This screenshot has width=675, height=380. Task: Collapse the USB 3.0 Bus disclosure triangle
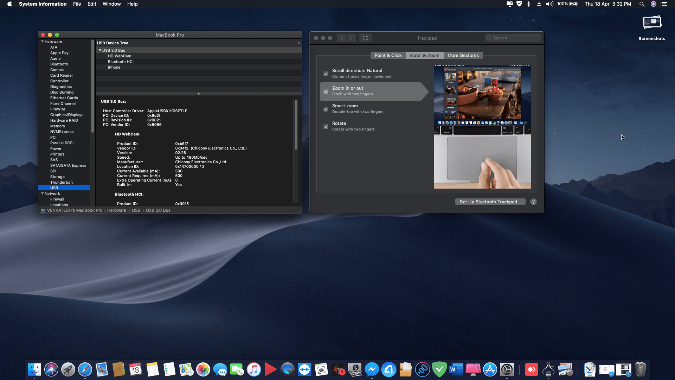point(100,50)
